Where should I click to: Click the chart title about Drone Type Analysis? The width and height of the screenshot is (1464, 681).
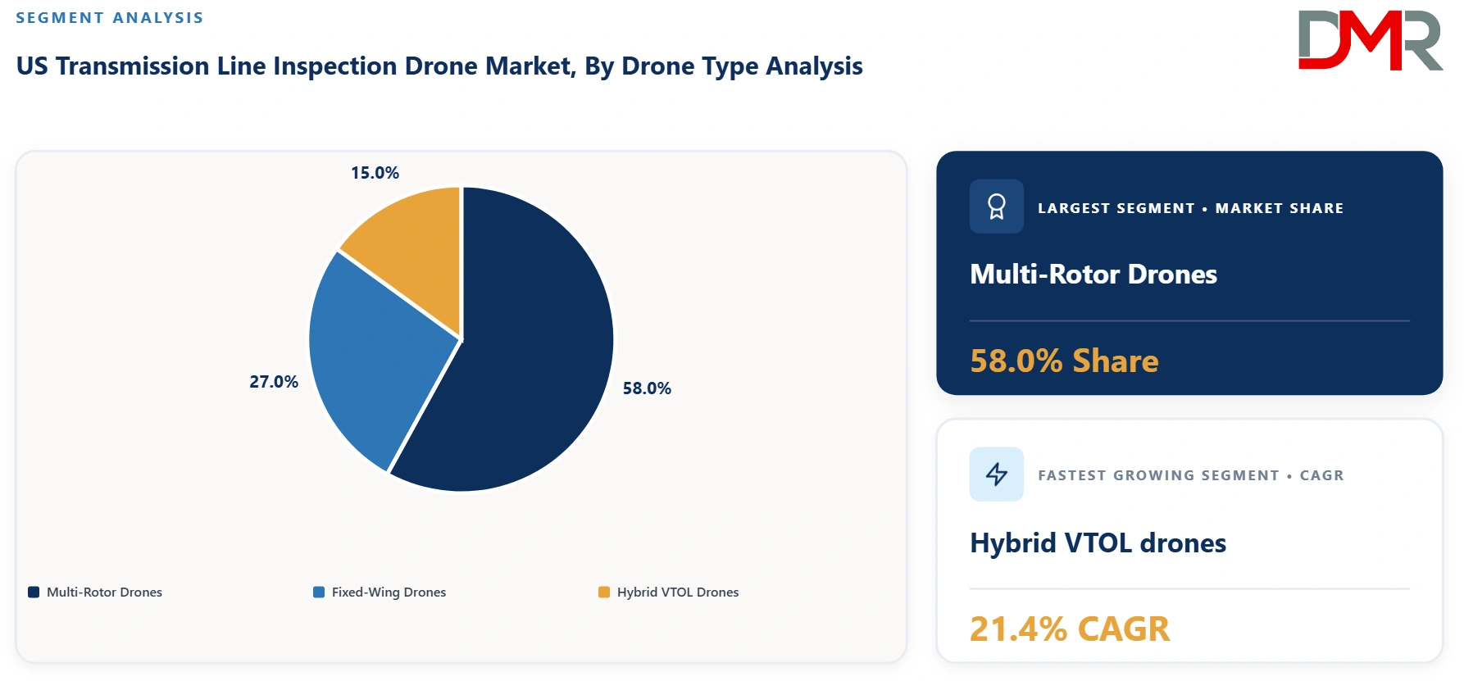[439, 66]
